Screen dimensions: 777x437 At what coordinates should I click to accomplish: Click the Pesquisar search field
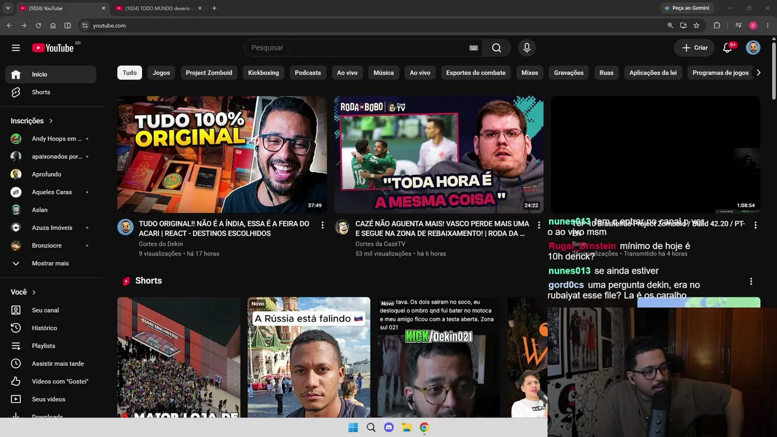pos(358,48)
